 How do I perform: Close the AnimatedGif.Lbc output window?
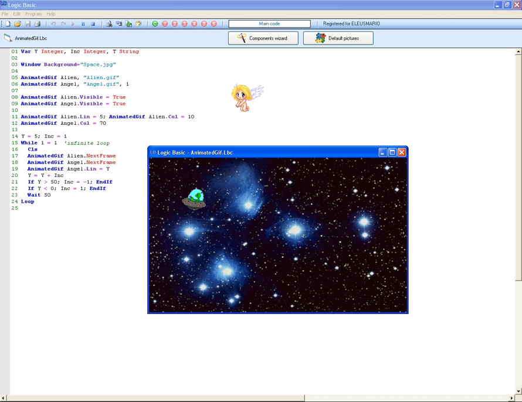pos(402,152)
